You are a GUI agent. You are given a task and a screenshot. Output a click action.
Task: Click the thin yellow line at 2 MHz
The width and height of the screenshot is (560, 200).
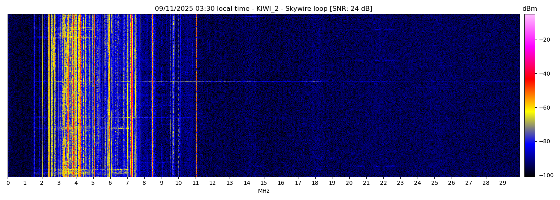point(42,96)
